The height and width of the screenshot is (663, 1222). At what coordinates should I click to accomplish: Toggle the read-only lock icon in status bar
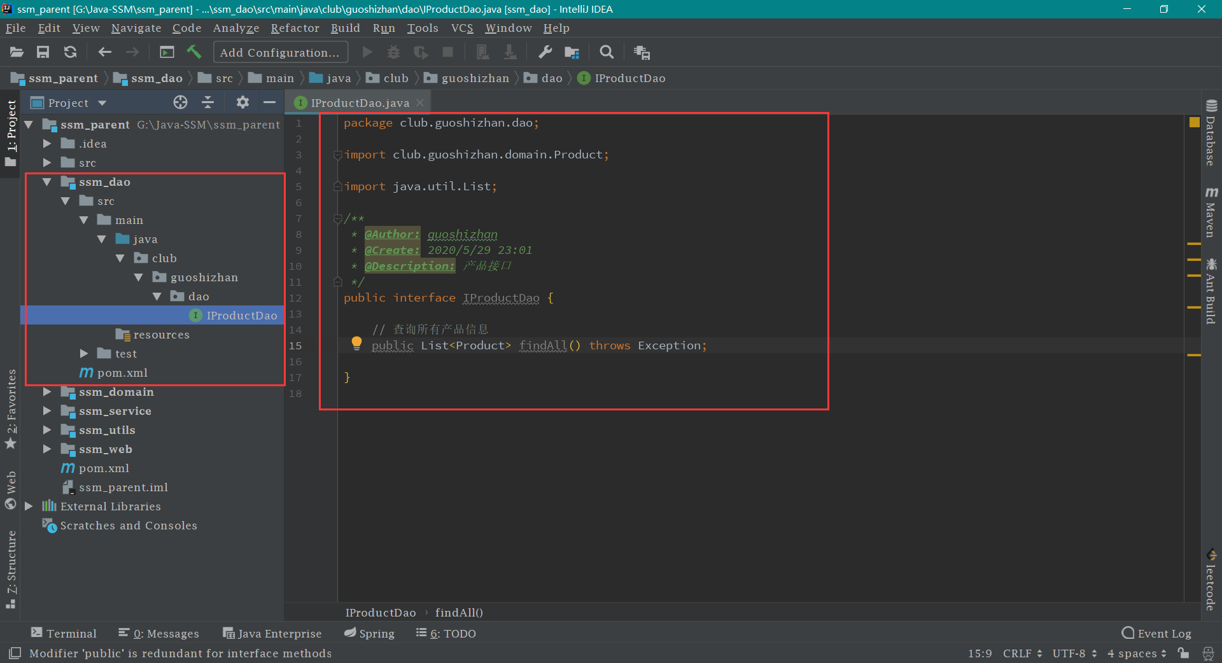pos(1183,653)
